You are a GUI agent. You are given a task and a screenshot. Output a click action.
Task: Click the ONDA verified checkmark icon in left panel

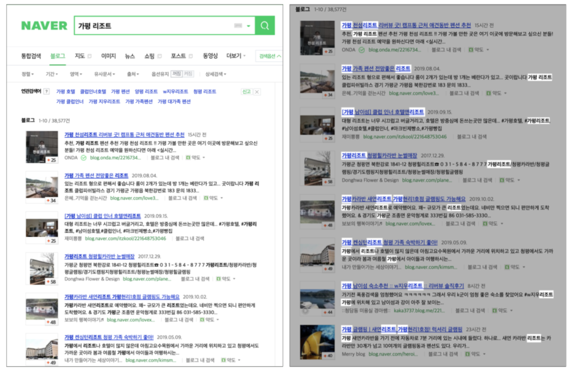(x=84, y=158)
